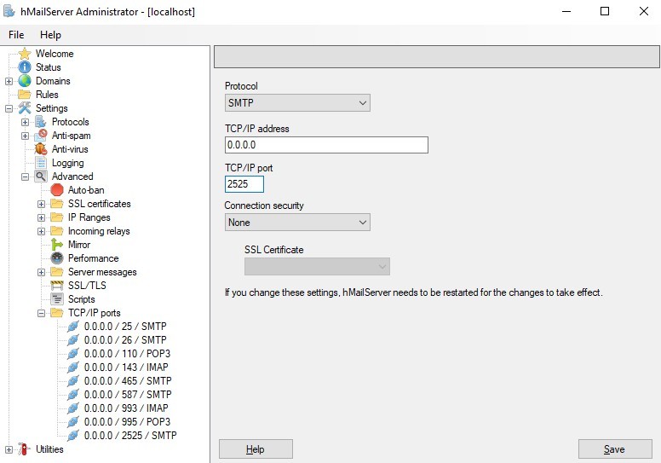Collapse the Advanced tree node
661x463 pixels.
25,177
